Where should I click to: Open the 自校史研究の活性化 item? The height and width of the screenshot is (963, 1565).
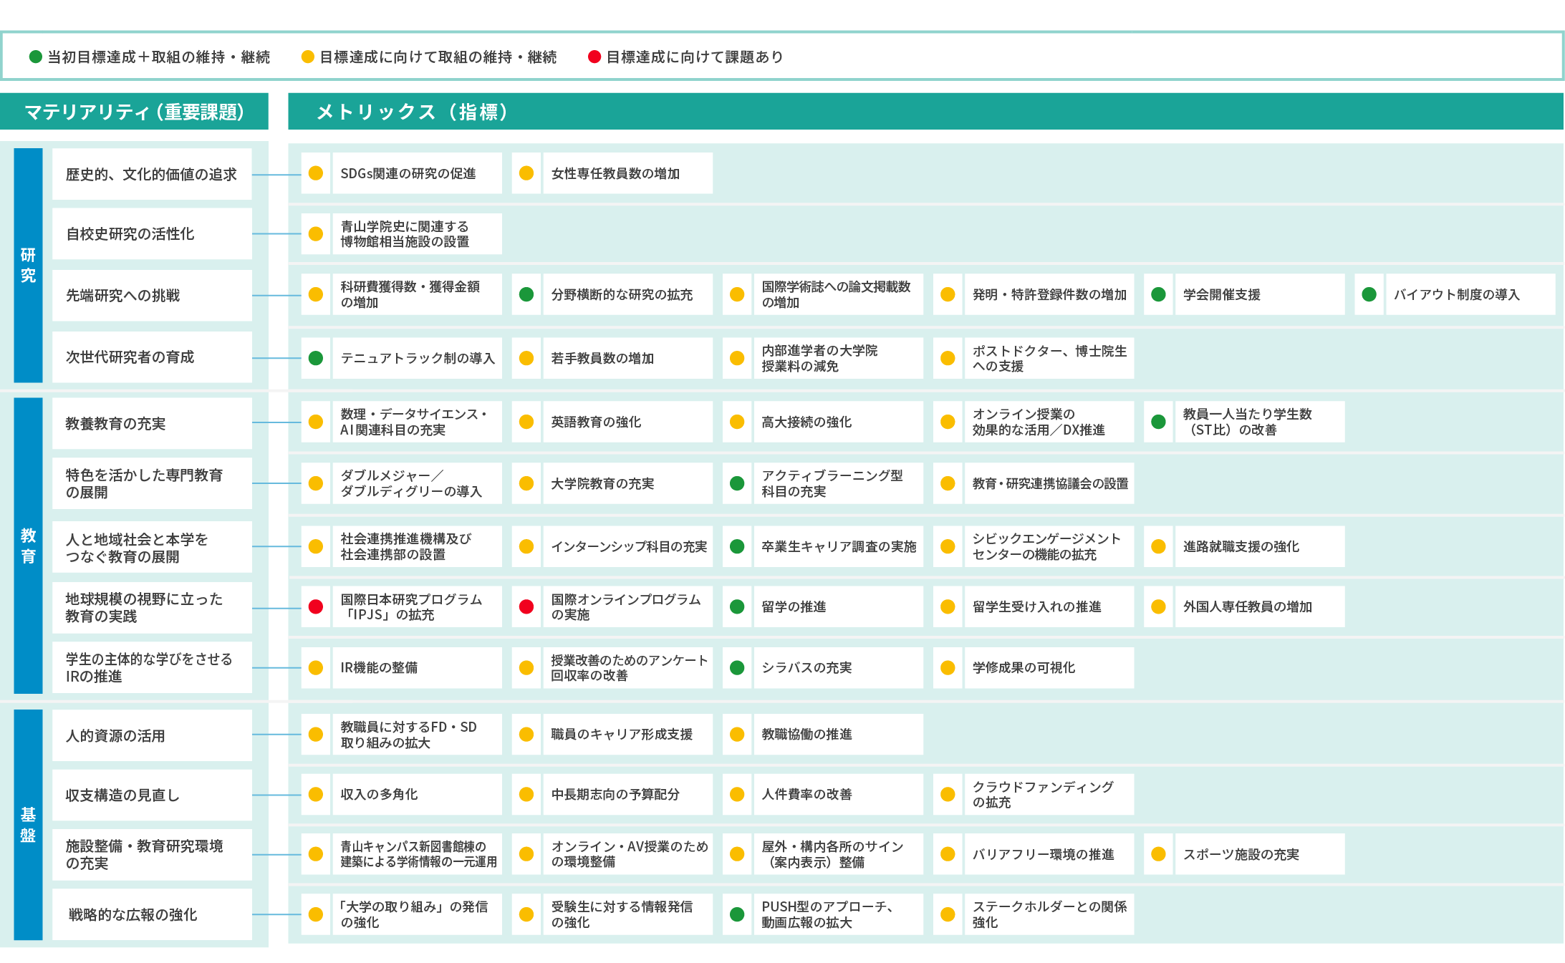click(x=152, y=234)
